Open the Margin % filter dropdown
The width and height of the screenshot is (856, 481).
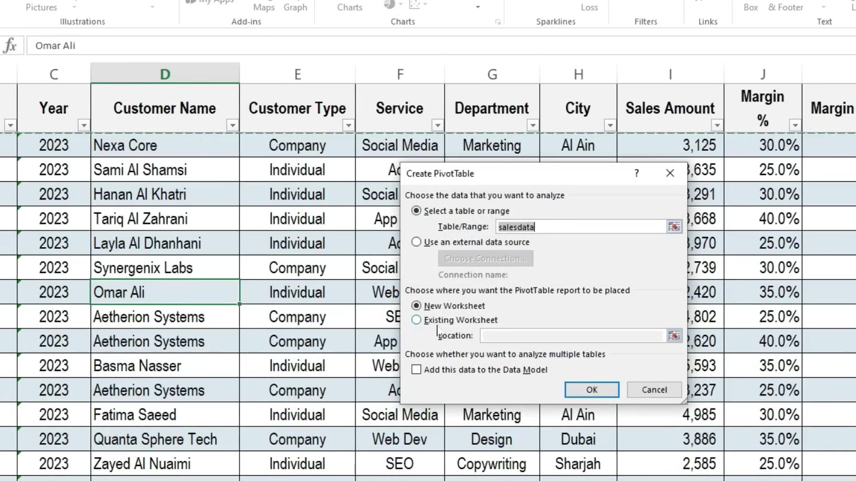point(795,125)
